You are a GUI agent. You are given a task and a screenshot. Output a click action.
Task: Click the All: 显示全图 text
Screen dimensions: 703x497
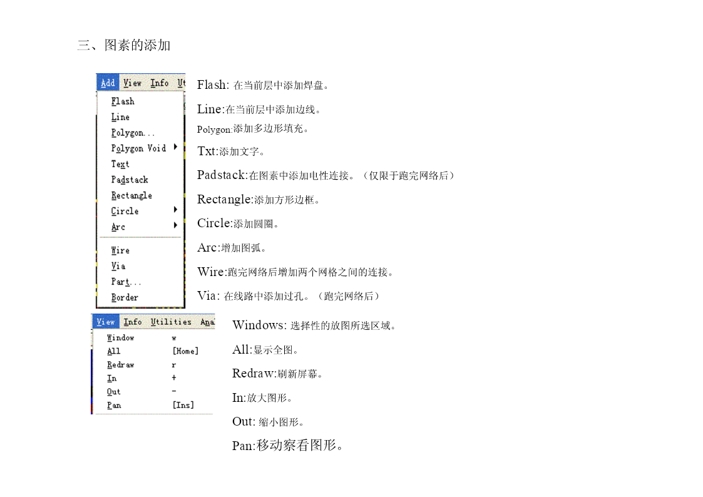265,349
